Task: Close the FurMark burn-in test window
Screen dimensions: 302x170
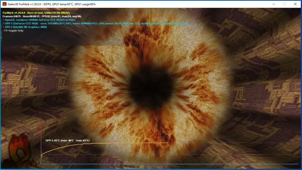Action: (x=296, y=4)
